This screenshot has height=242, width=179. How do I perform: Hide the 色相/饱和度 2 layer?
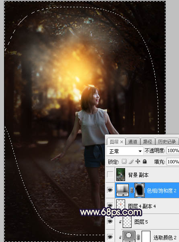pos(110,190)
